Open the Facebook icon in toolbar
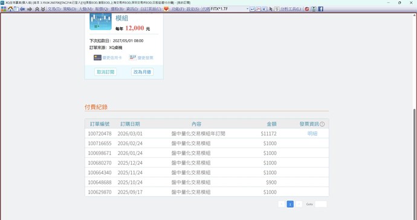The height and width of the screenshot is (220, 417). click(321, 9)
